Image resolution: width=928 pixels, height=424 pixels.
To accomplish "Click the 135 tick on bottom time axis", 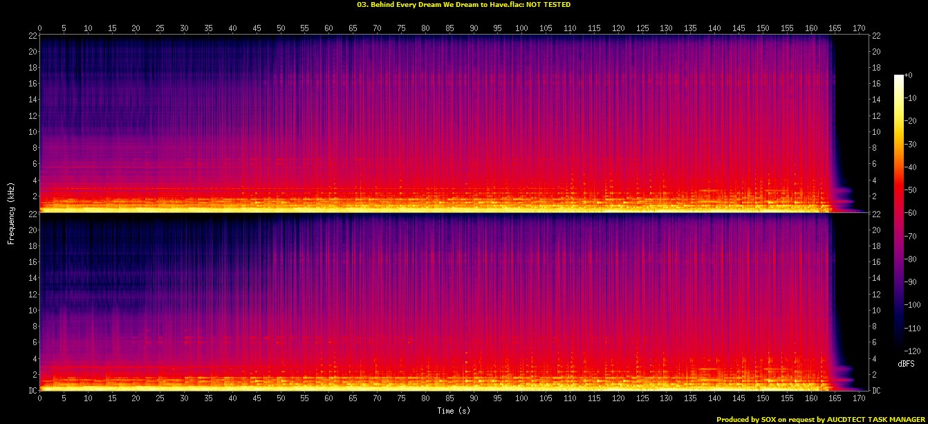I will point(690,399).
